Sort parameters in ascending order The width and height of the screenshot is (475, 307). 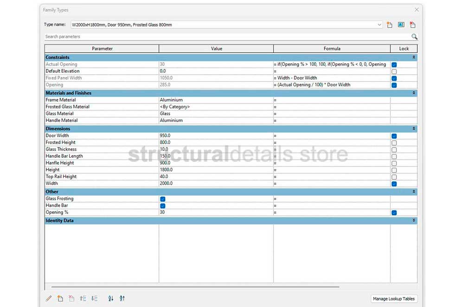coord(111,299)
